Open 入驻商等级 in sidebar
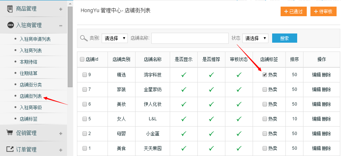341x156 pixels. point(31,107)
